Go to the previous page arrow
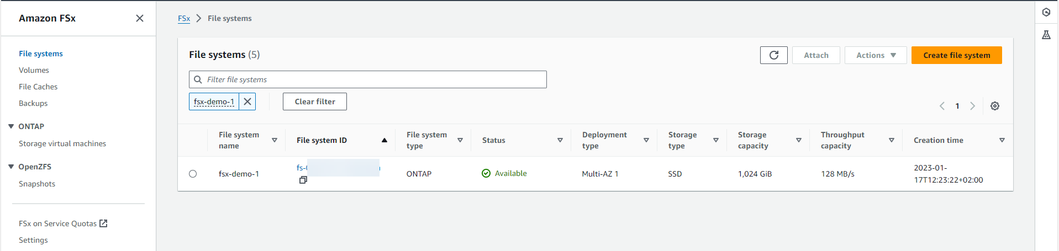Viewport: 1059px width, 251px height. click(942, 106)
